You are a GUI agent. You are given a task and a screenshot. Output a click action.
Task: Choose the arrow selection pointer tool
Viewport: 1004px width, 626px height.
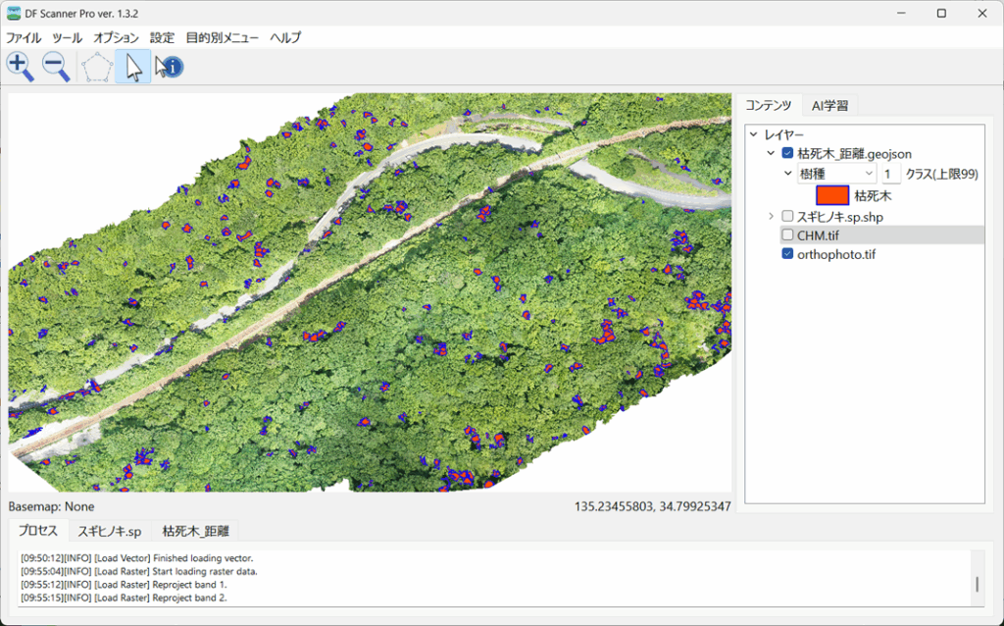coord(133,67)
